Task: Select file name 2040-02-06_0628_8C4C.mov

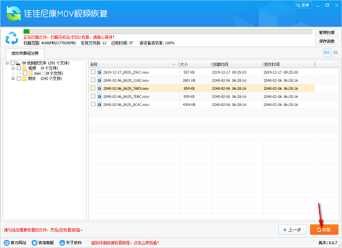Action: pyautogui.click(x=126, y=105)
